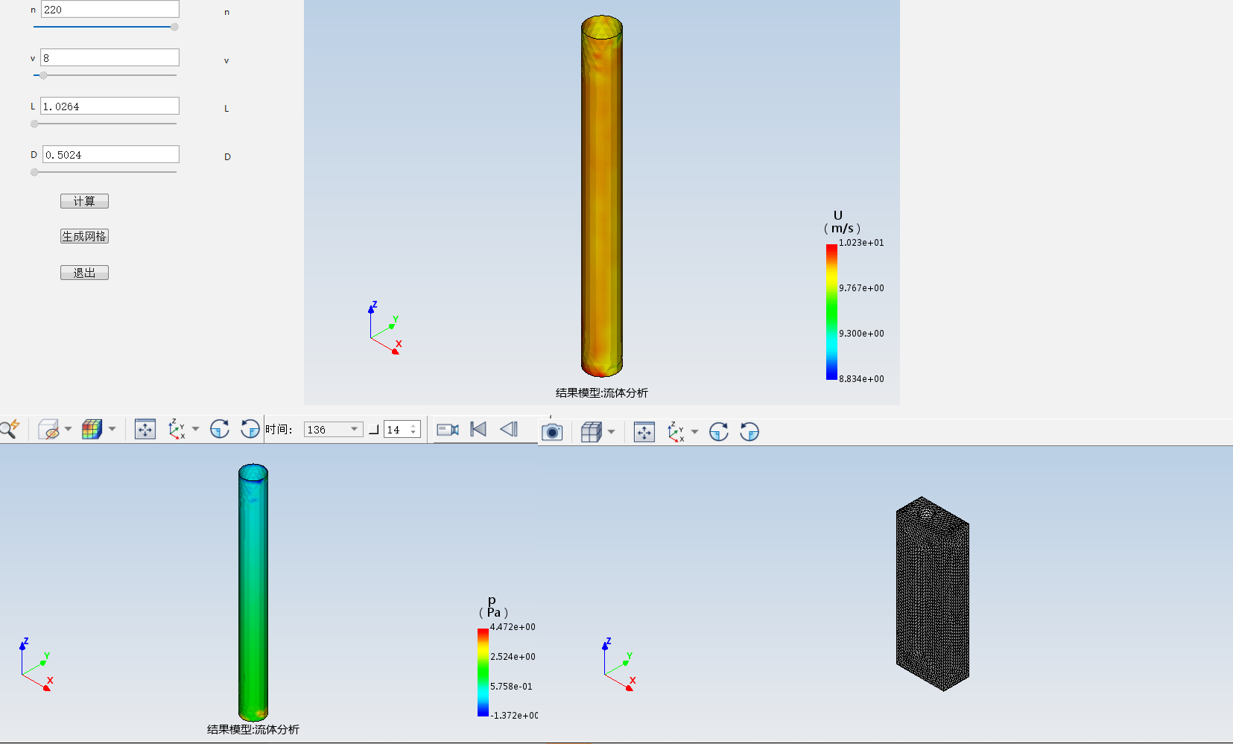Click the 计算 calculate button
Viewport: 1233px width, 744px height.
tap(84, 201)
